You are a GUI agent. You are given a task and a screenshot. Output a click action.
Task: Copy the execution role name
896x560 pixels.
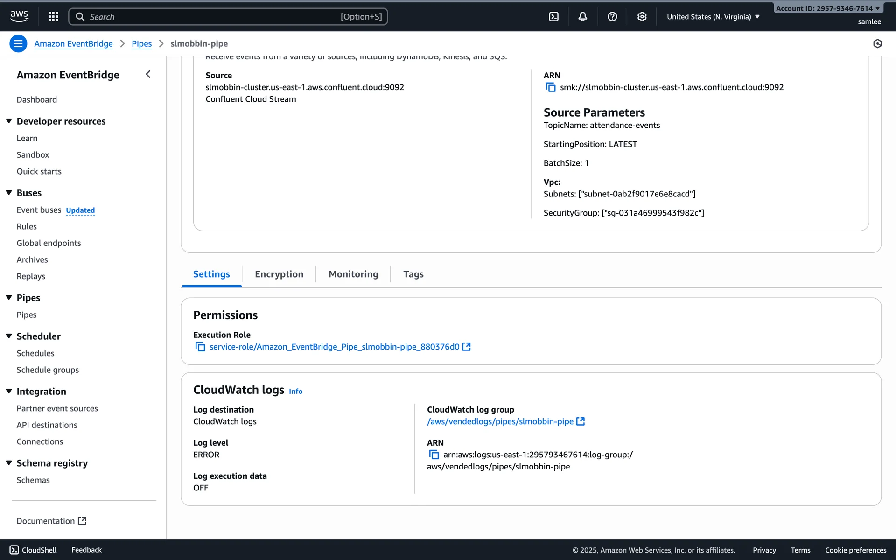(x=200, y=347)
